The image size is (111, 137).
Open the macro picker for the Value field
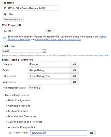pyautogui.click(x=75, y=82)
